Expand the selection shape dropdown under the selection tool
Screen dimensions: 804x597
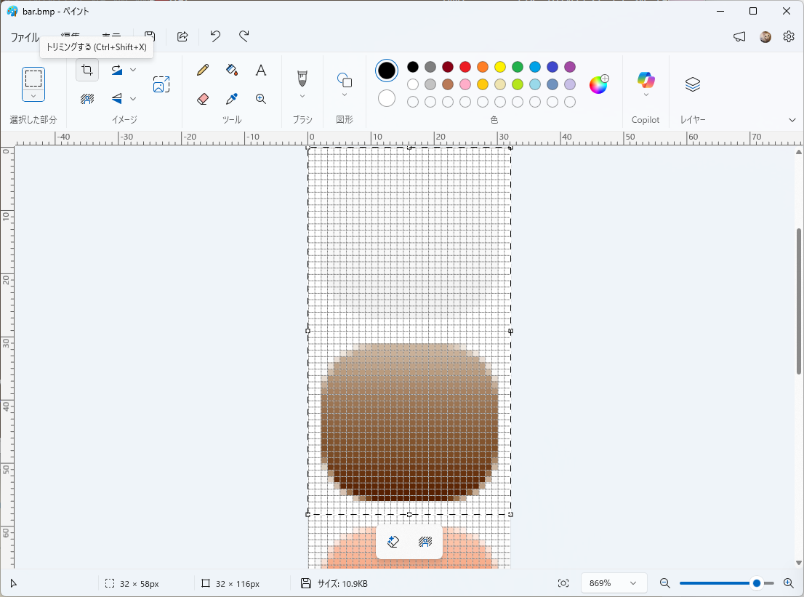(33, 96)
